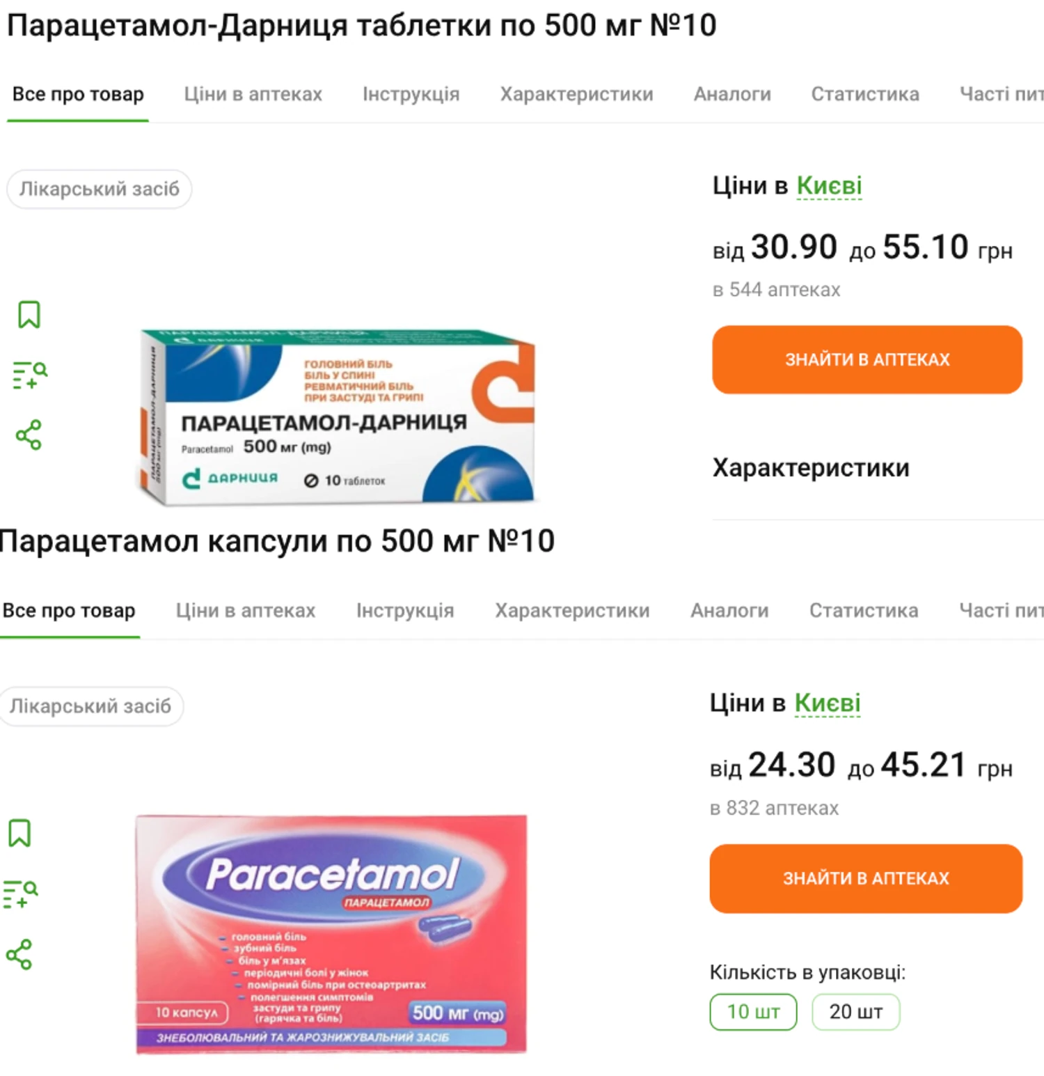Share the Парацетамол капсули page

point(19,954)
